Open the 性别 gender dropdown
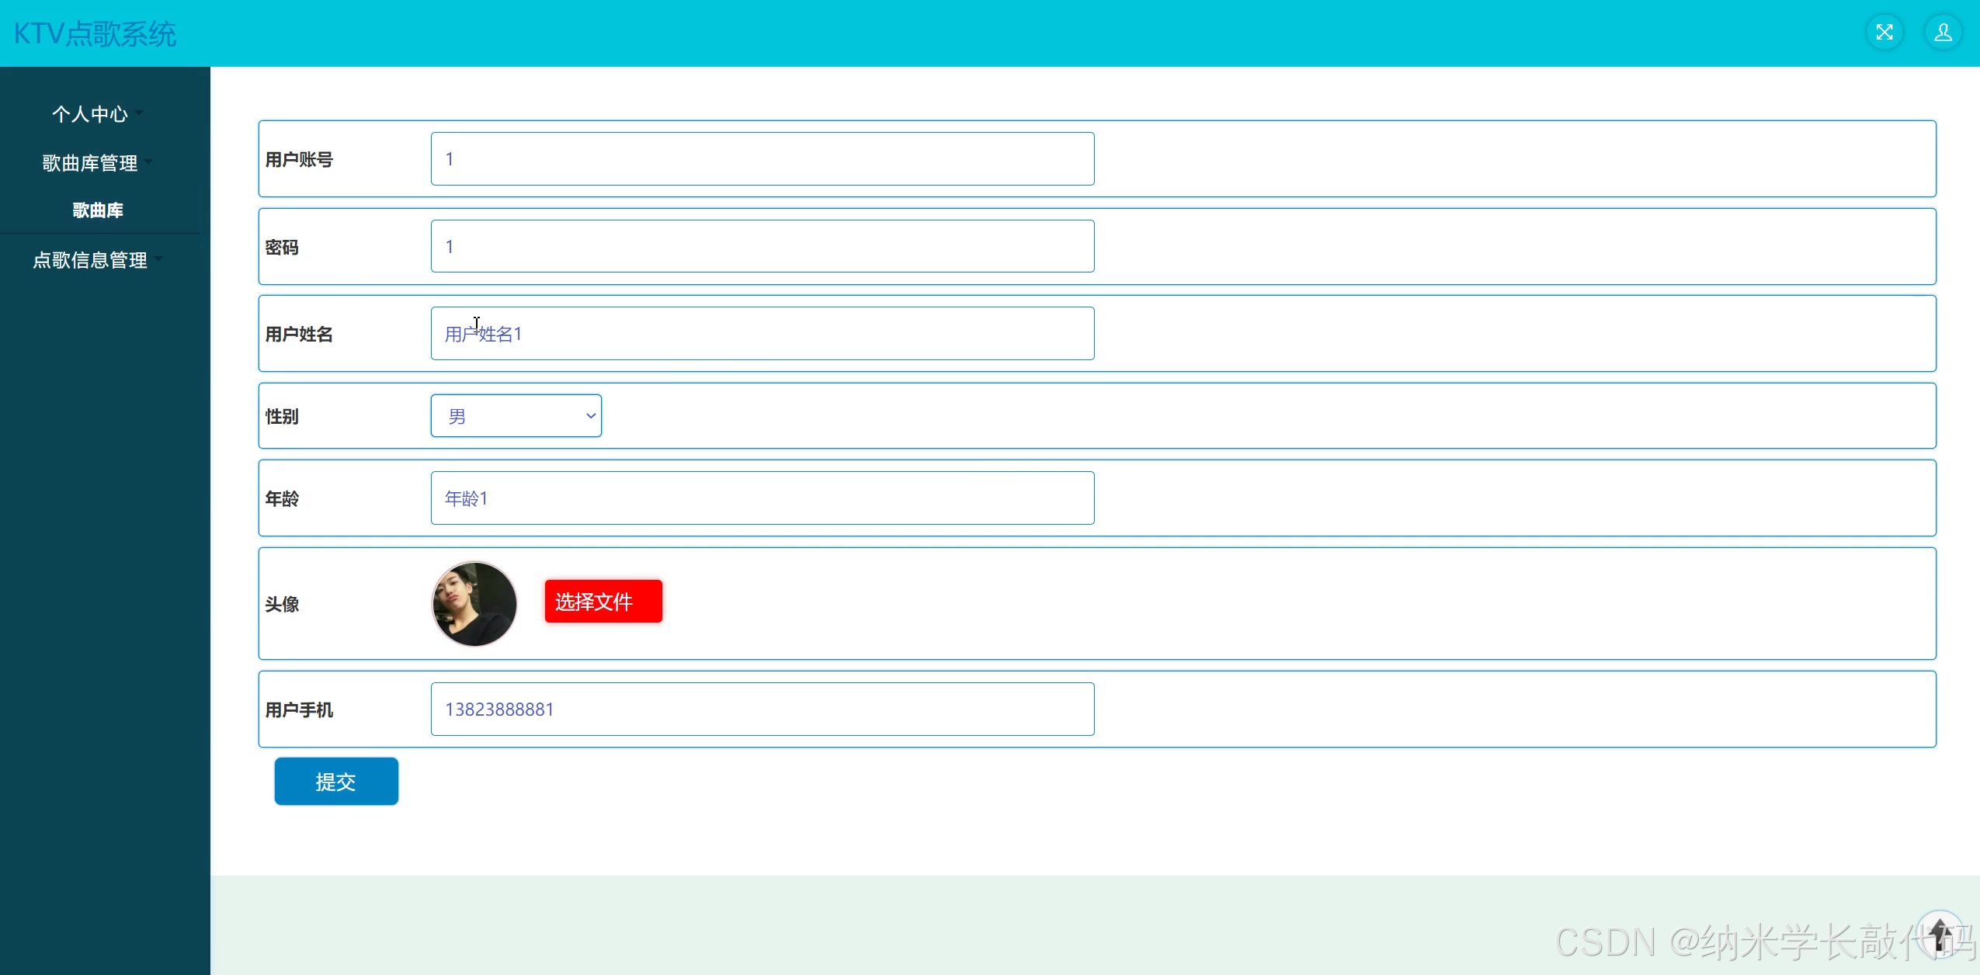 (516, 416)
